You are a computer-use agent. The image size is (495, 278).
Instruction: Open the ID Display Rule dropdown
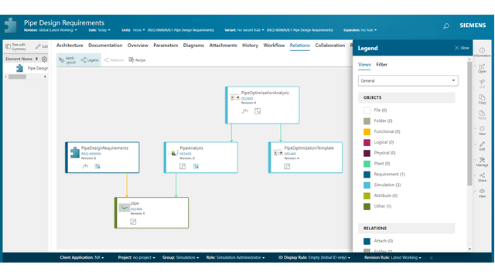pos(315,257)
